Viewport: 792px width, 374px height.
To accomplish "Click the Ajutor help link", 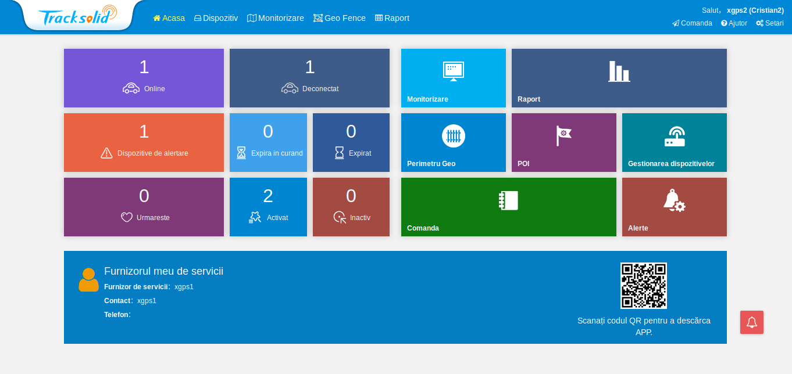I will pyautogui.click(x=734, y=23).
